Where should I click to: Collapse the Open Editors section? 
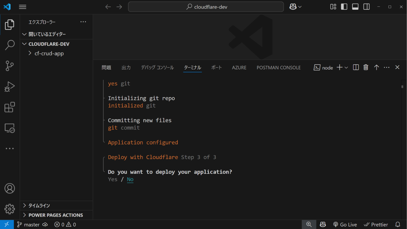pyautogui.click(x=56, y=34)
